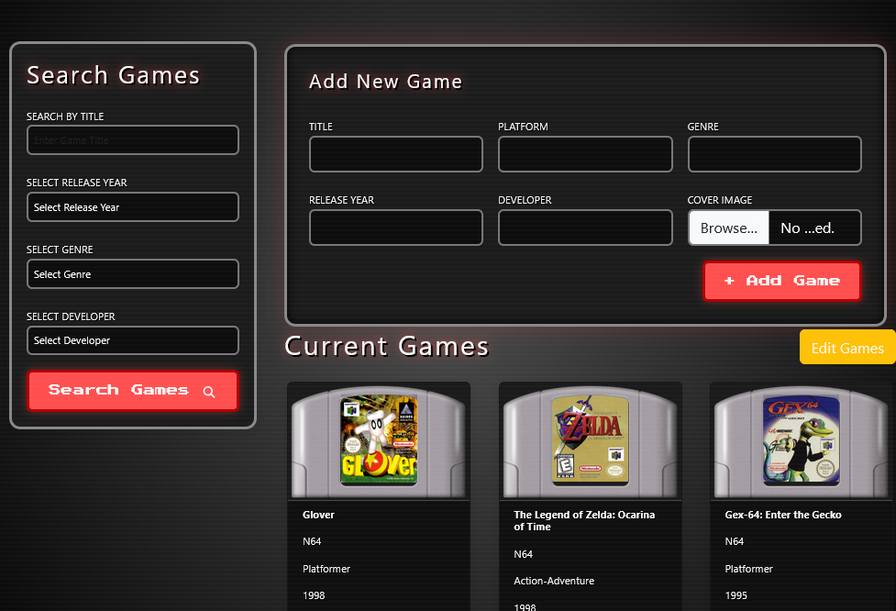
Task: Click the Platform field in Add New Game
Action: [585, 154]
